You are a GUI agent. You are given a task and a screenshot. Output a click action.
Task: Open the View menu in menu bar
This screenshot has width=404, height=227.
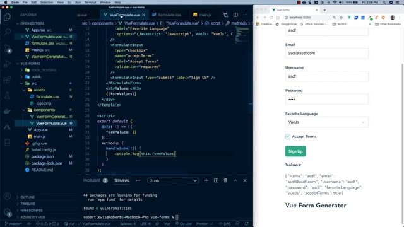[x=60, y=3]
